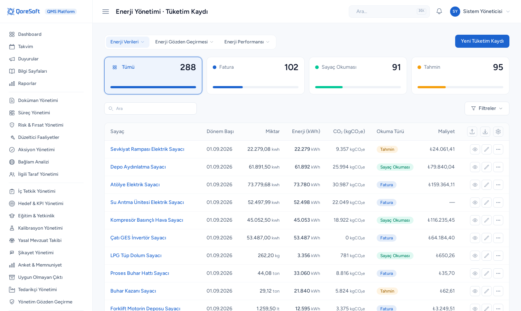
Task: Open the Çatı GES İnvertör Sayacı link
Action: [138, 238]
